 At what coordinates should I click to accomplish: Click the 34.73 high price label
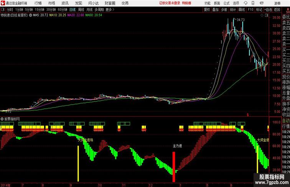241,20
